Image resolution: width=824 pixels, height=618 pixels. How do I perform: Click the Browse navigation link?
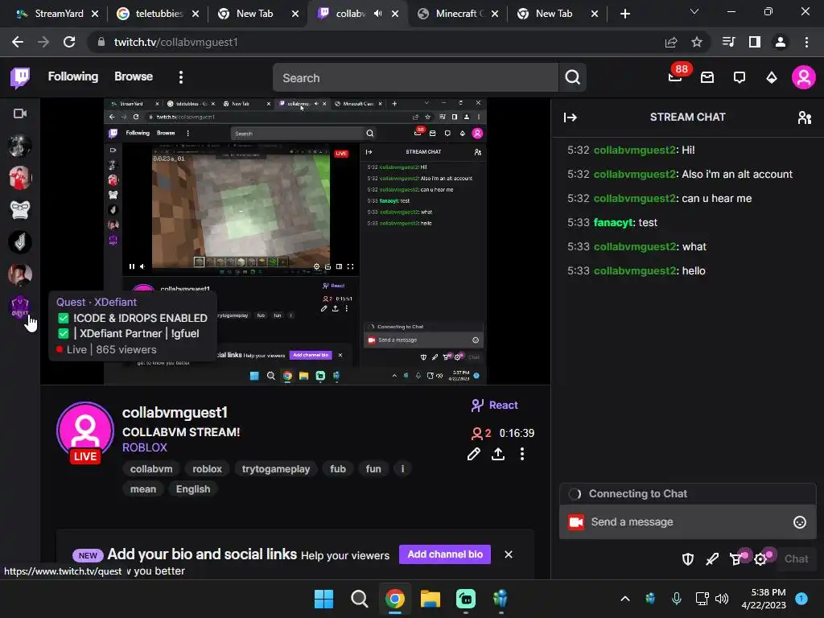click(134, 76)
